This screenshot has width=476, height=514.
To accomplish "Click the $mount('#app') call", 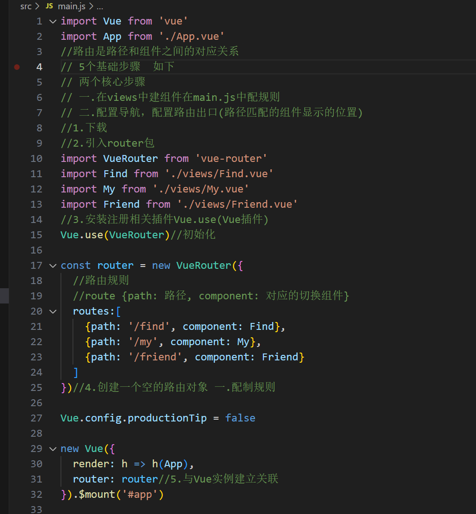I will coord(121,495).
